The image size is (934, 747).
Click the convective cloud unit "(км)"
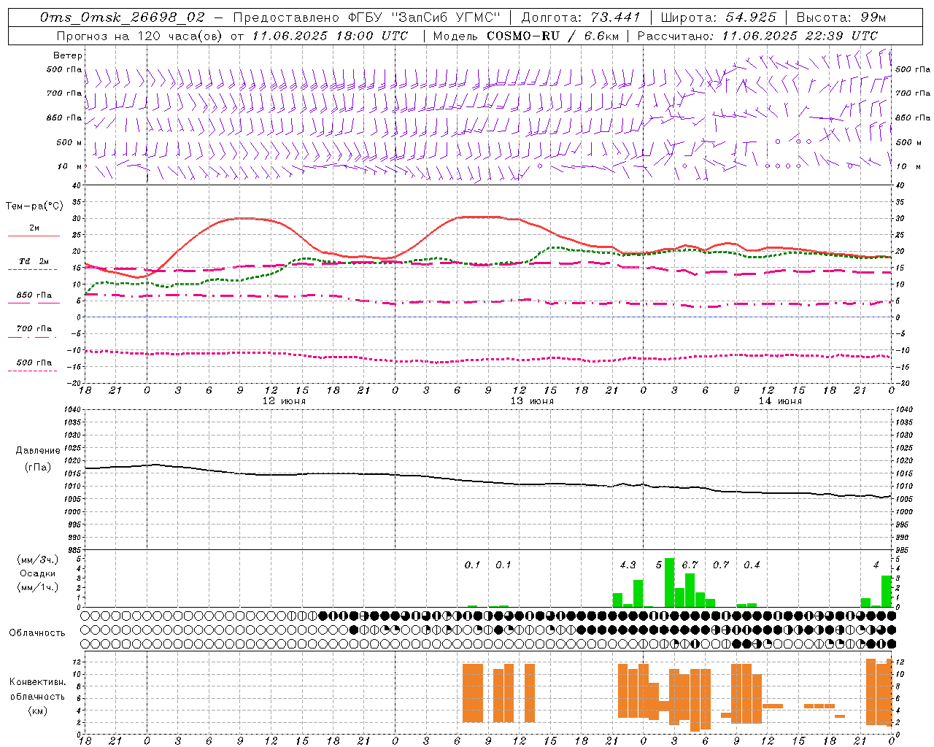[38, 711]
